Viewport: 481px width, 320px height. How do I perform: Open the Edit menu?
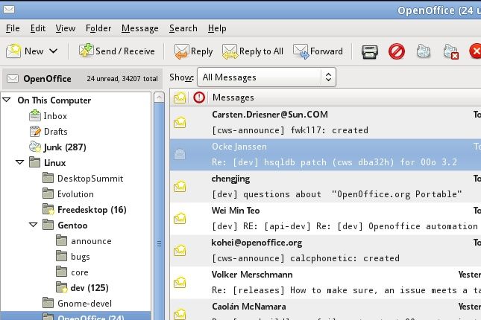[x=38, y=28]
